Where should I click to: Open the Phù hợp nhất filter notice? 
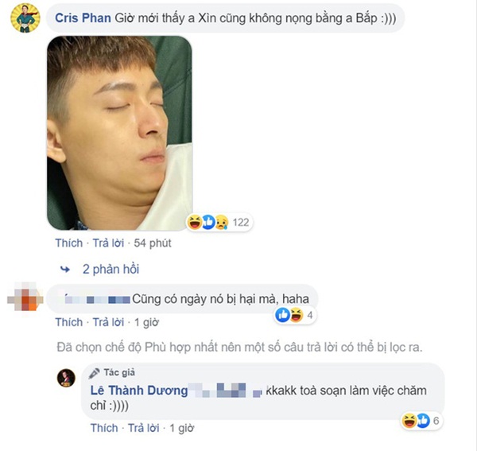click(x=240, y=348)
